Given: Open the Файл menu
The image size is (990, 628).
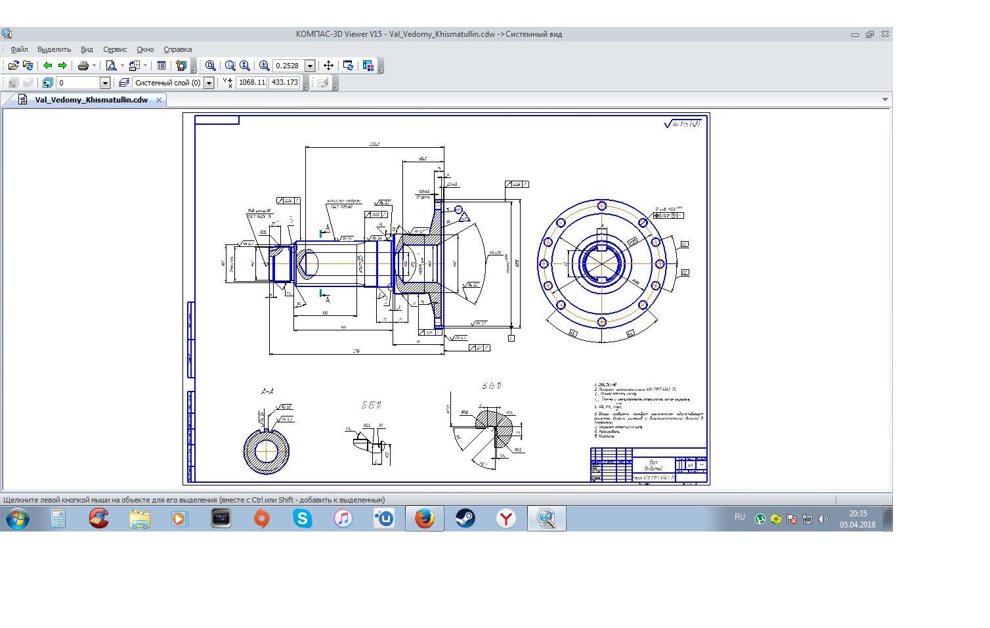Looking at the screenshot, I should pos(19,49).
